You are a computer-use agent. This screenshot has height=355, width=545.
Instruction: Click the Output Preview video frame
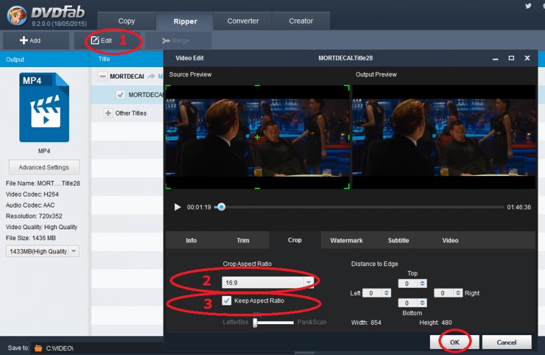tap(444, 137)
